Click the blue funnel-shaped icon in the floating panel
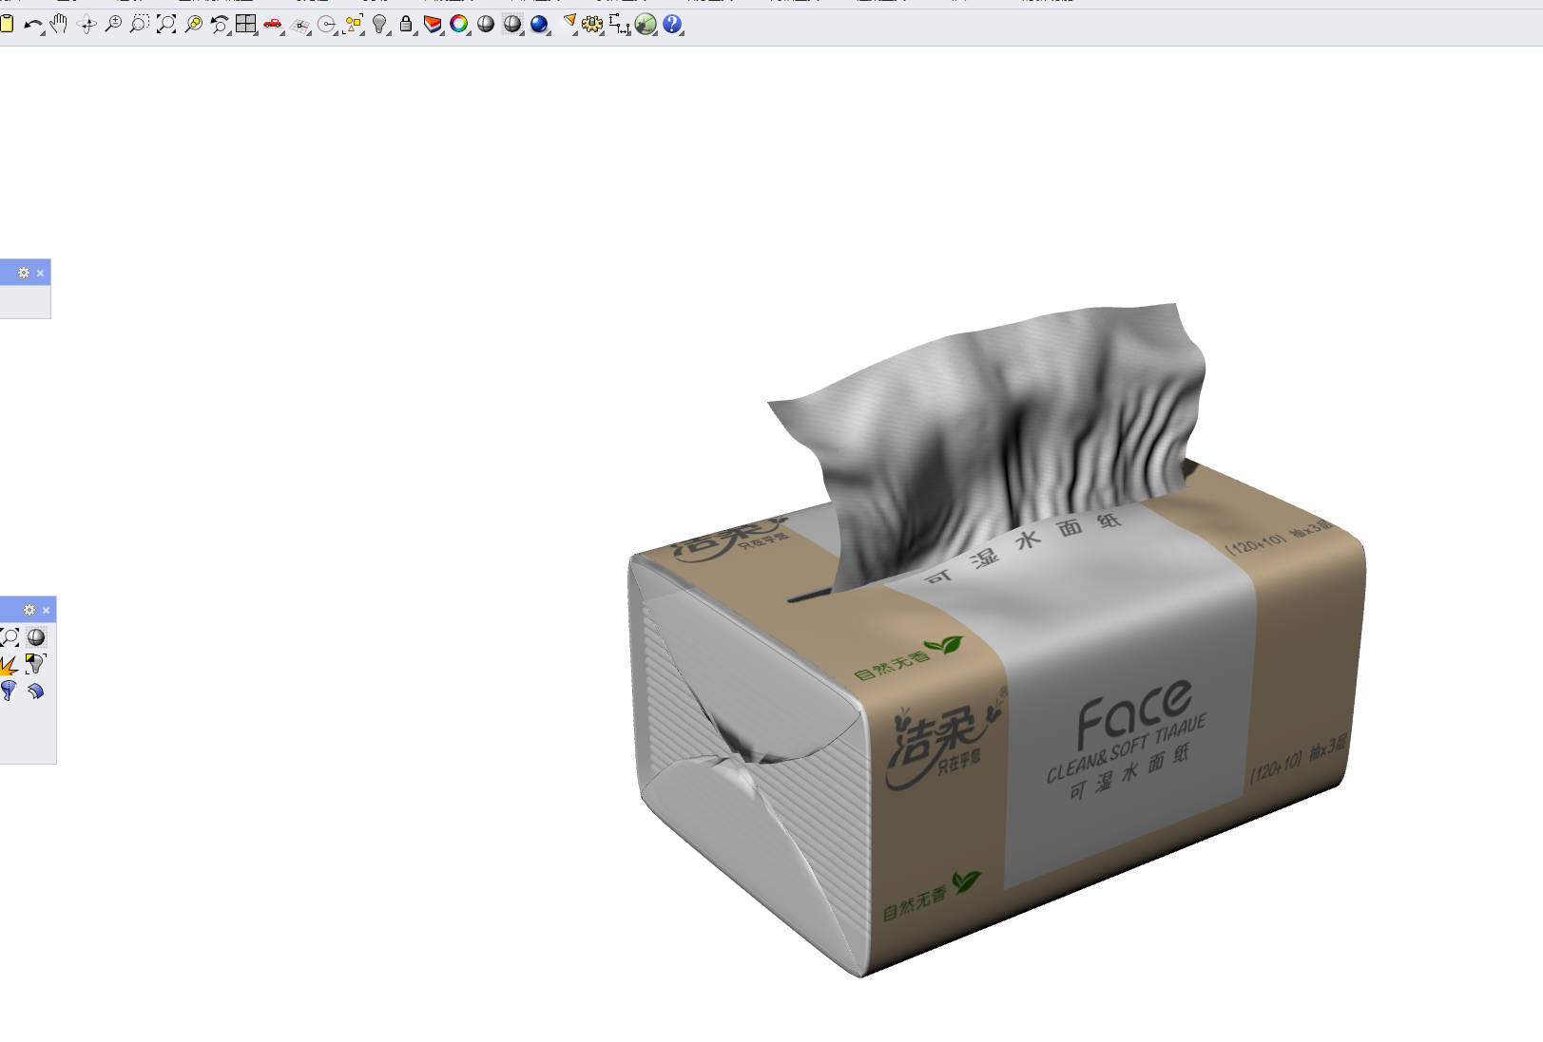This screenshot has height=1042, width=1543. (x=9, y=691)
